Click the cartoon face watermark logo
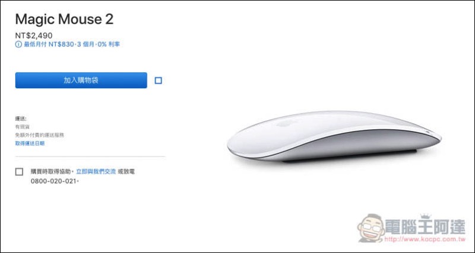Image resolution: width=475 pixels, height=253 pixels. [370, 228]
